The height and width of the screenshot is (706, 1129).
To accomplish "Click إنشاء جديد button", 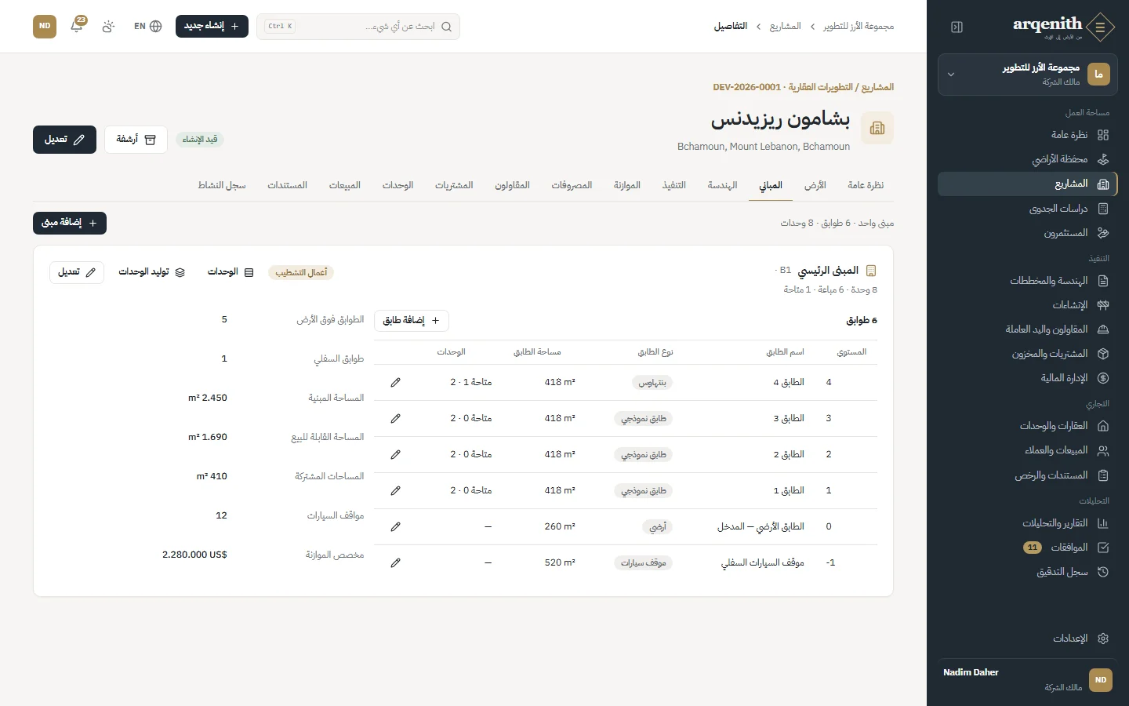I will [x=212, y=26].
